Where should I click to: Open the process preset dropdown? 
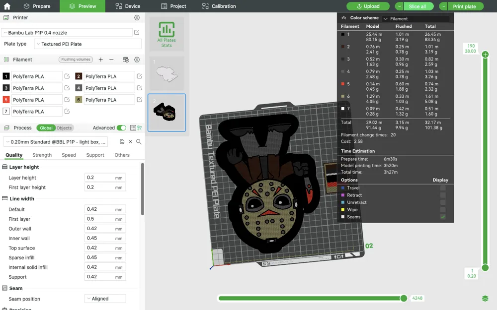coord(56,142)
